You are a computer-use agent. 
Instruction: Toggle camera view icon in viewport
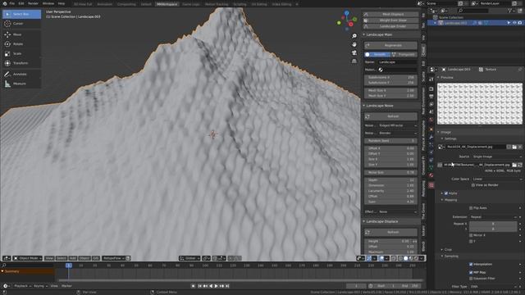(354, 52)
